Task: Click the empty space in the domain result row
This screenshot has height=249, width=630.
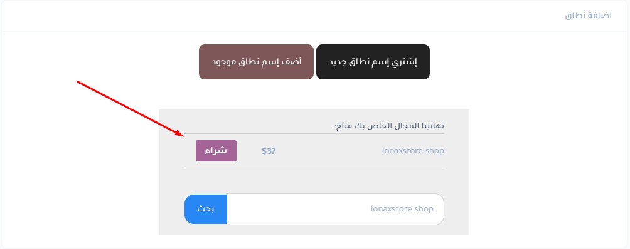Action: tap(329, 151)
